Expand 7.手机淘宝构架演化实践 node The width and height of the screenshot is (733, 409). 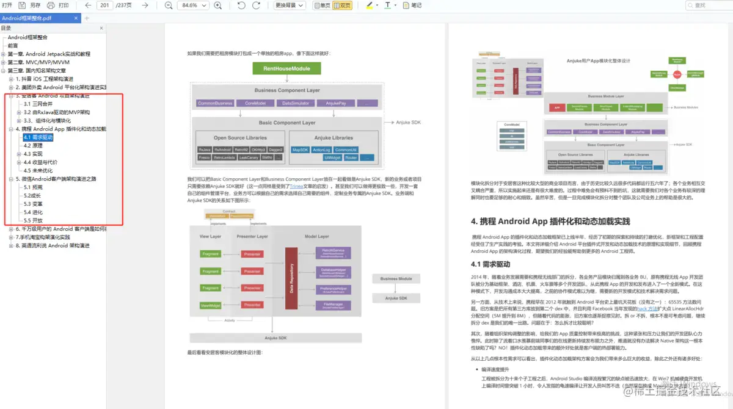coord(11,237)
